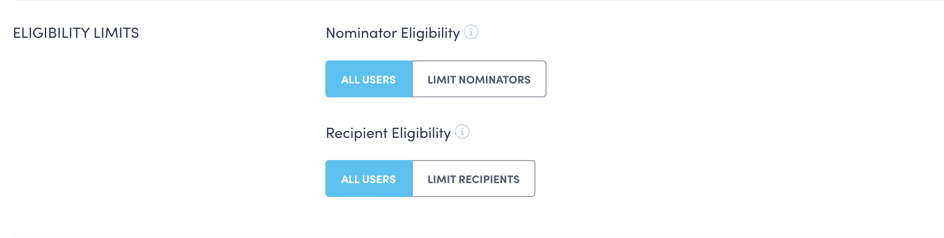Image resolution: width=944 pixels, height=238 pixels.
Task: Open the nominator eligibility information icon
Action: click(x=471, y=32)
